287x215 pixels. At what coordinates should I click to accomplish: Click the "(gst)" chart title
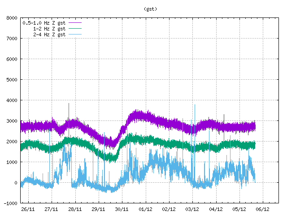[150, 9]
